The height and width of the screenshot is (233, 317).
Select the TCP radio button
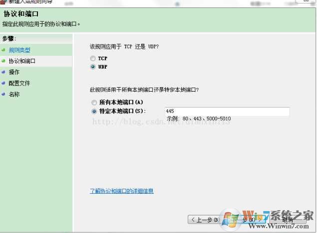point(93,58)
